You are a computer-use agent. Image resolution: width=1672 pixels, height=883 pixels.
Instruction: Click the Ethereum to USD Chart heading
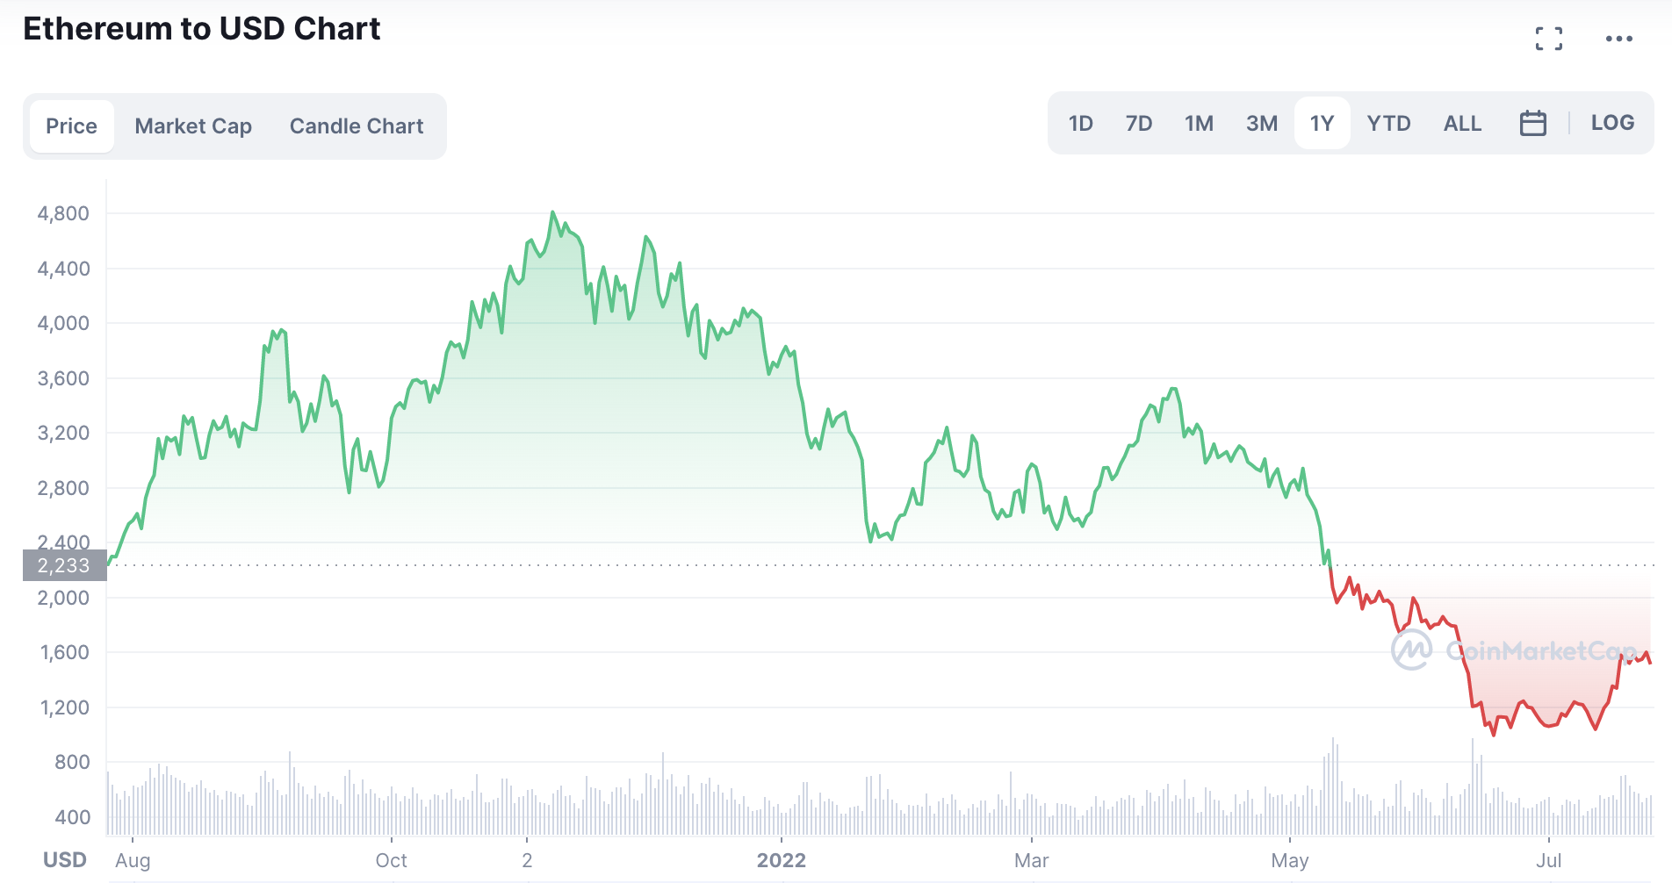[201, 29]
